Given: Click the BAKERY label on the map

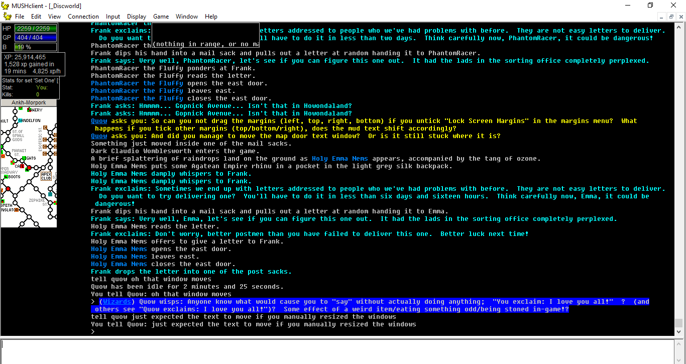Looking at the screenshot, I should click(35, 110).
